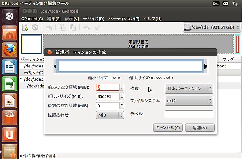Adjust the 後方の空き領域 spinner arrows

pyautogui.click(x=122, y=106)
